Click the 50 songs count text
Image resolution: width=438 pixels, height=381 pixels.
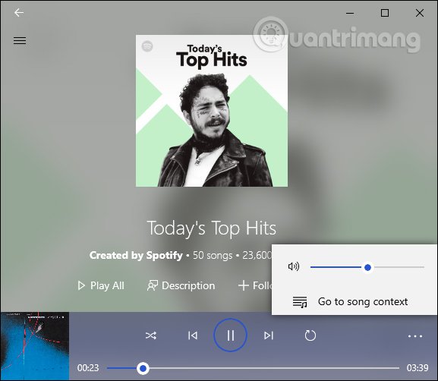[x=213, y=255]
